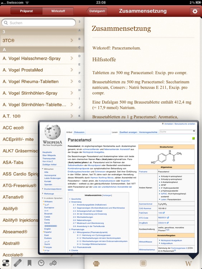Switch to the Präparat segment
The image size is (202, 269).
click(26, 11)
